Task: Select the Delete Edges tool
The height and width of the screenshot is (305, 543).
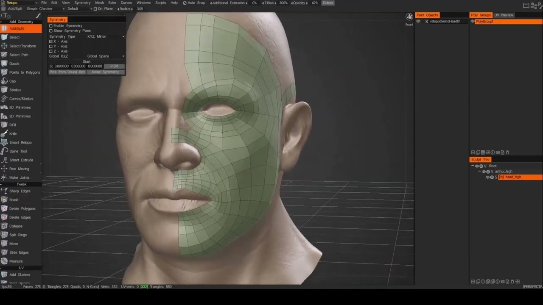Action: click(21, 217)
